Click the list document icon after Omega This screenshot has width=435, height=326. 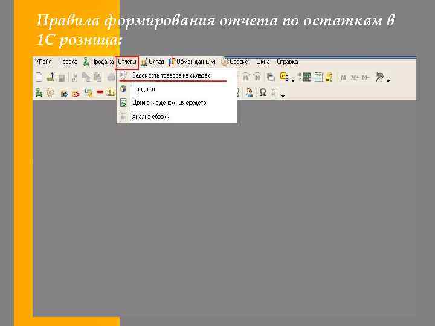274,92
